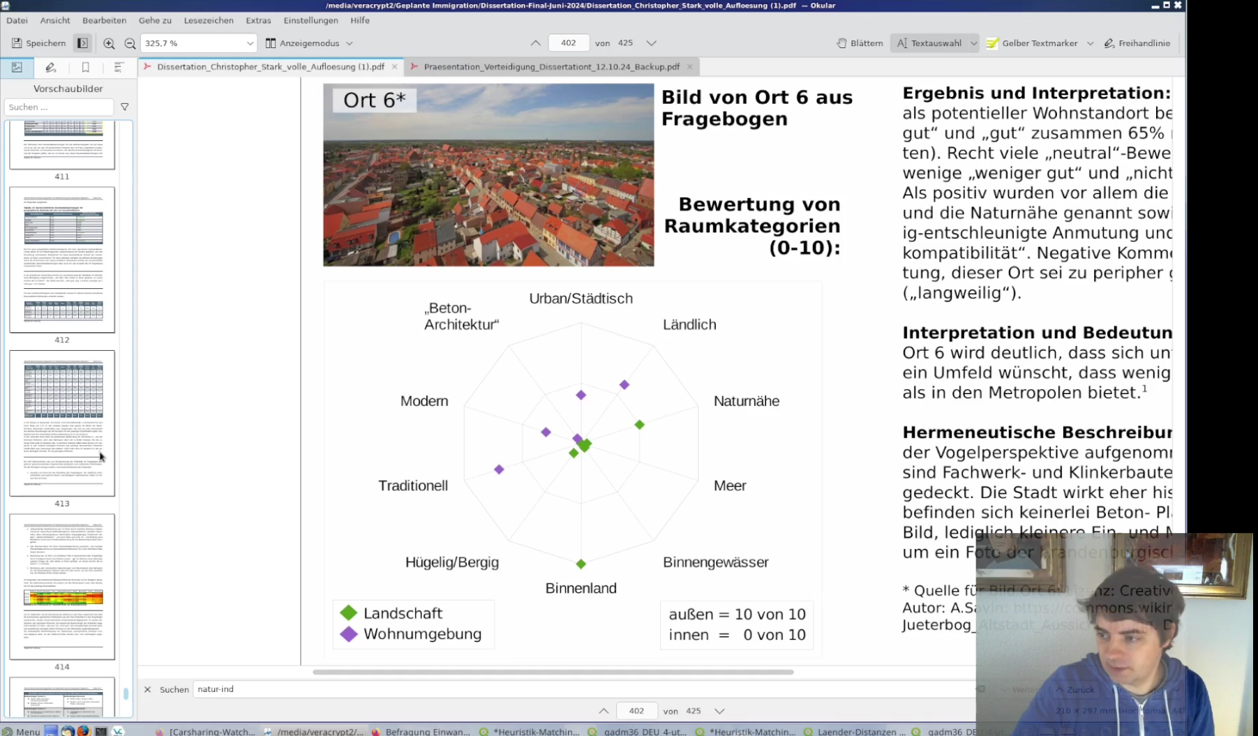Toggle the Textauswahl selection tool
Image resolution: width=1258 pixels, height=736 pixels.
[929, 43]
